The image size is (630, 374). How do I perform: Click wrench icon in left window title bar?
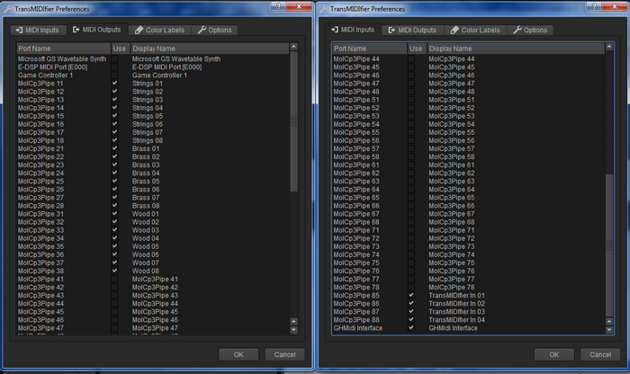pos(7,9)
